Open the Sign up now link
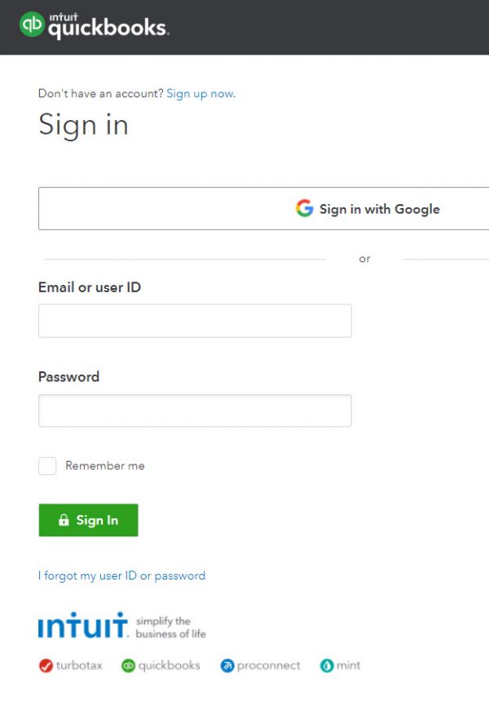Image resolution: width=489 pixels, height=702 pixels. (200, 93)
